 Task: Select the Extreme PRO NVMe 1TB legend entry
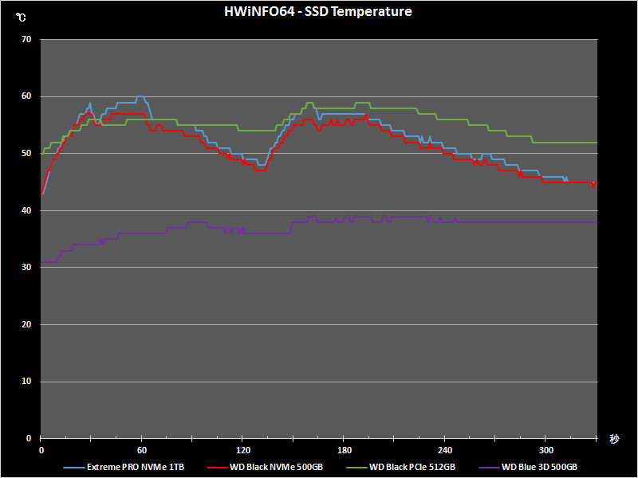[x=124, y=467]
